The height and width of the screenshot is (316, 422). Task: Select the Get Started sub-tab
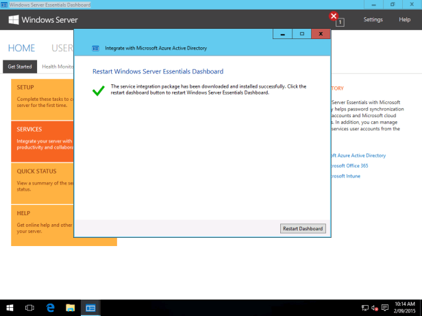click(x=20, y=66)
